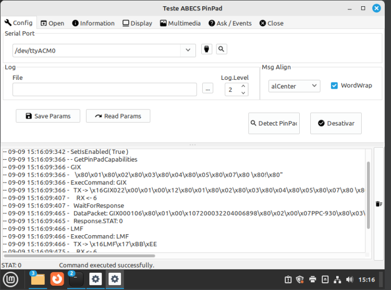This screenshot has height=290, width=391.
Task: Click the 'ExecCommand: LMF' log line
Action: click(66, 236)
